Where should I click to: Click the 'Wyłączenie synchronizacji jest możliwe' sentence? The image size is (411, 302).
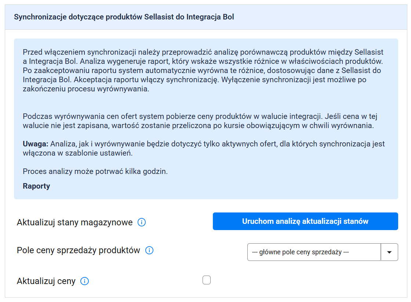[x=294, y=80]
